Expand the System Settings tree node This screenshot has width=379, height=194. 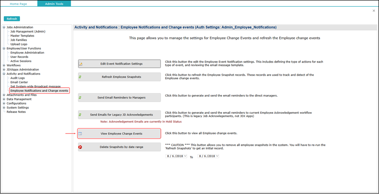pos(4,107)
